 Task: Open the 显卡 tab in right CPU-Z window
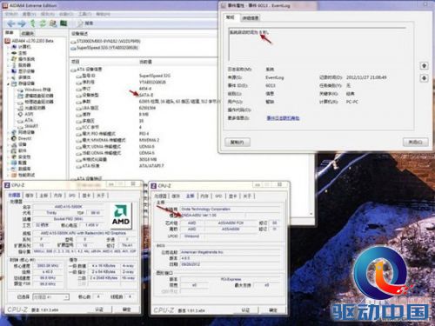coord(232,196)
